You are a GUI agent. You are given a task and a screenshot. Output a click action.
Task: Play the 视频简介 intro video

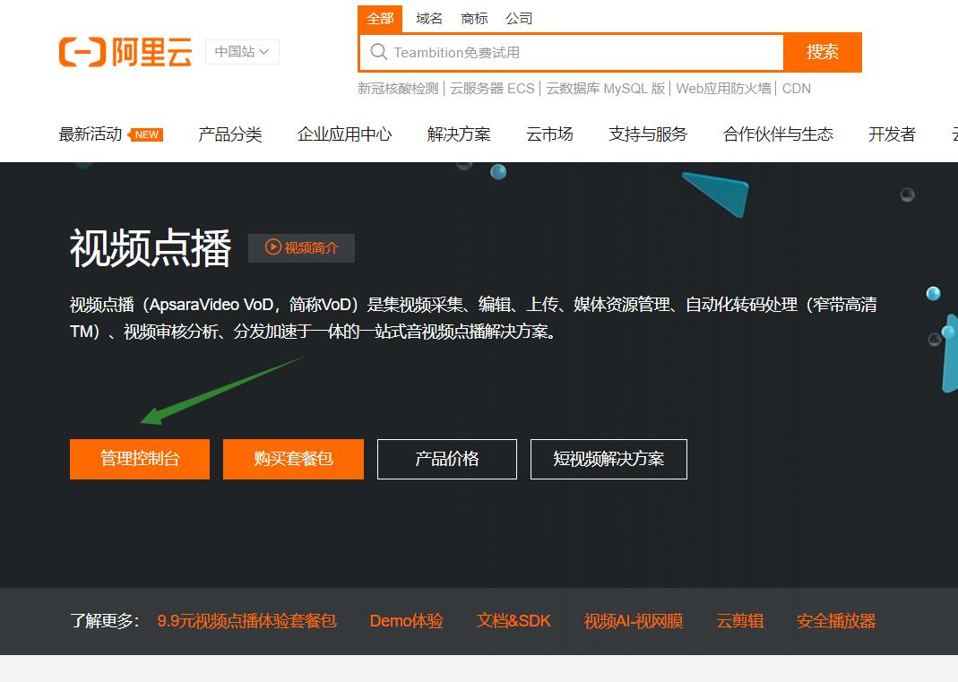(301, 247)
